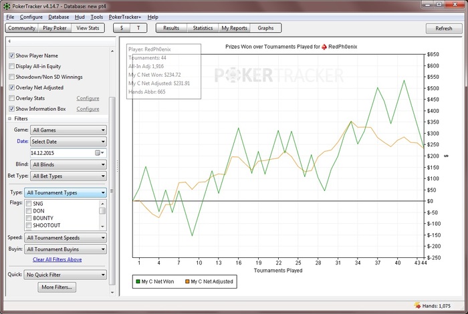Collapse the Filters section
Image resolution: width=468 pixels, height=314 pixels.
tap(9, 118)
